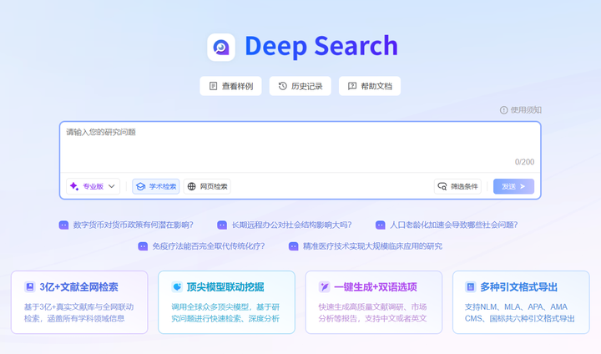The image size is (601, 354).
Task: Open 筛选条件 filter conditions
Action: click(x=457, y=186)
